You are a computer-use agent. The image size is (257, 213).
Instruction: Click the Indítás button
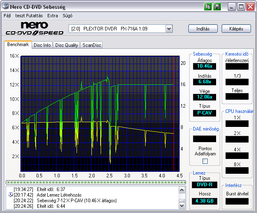[x=203, y=29]
